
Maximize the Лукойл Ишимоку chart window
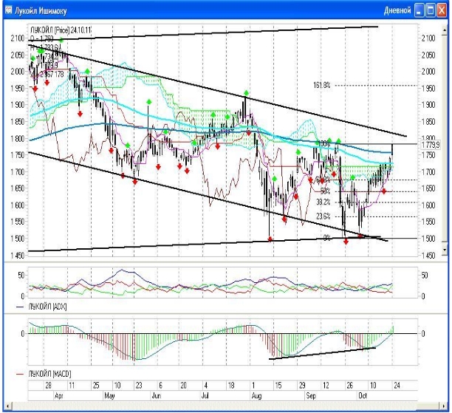pos(431,10)
